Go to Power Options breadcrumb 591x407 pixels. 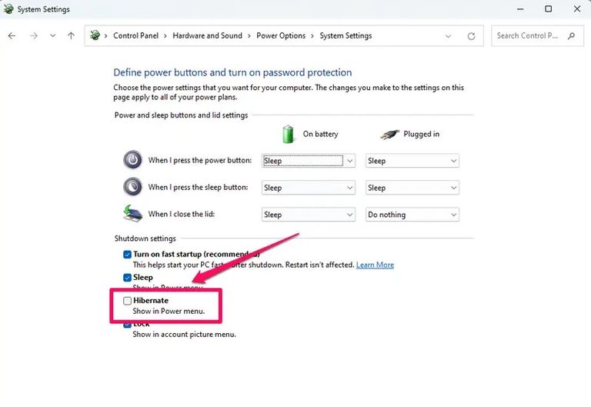(281, 36)
